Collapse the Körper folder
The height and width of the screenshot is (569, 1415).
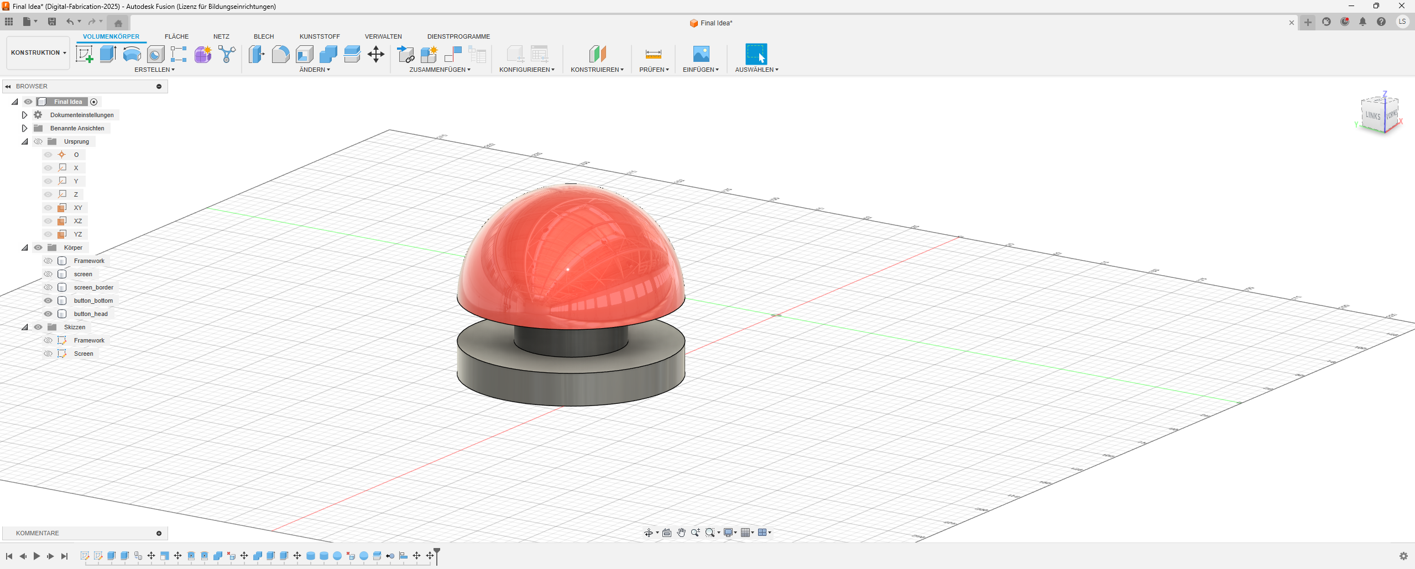click(x=24, y=247)
